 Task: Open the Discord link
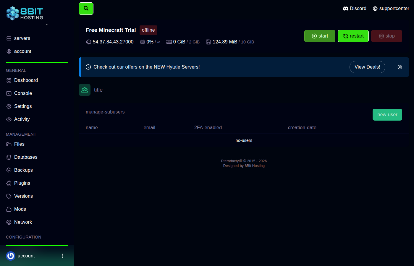tap(355, 9)
